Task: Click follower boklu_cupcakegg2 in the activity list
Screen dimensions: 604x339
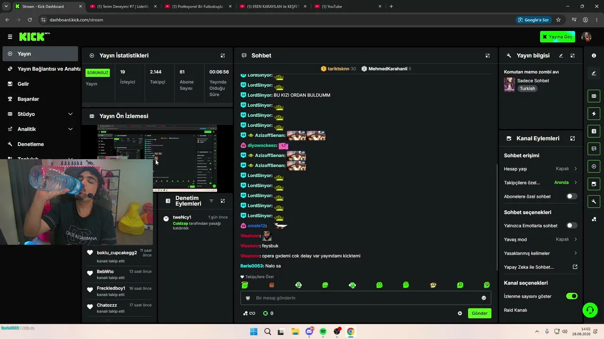Action: [117, 253]
